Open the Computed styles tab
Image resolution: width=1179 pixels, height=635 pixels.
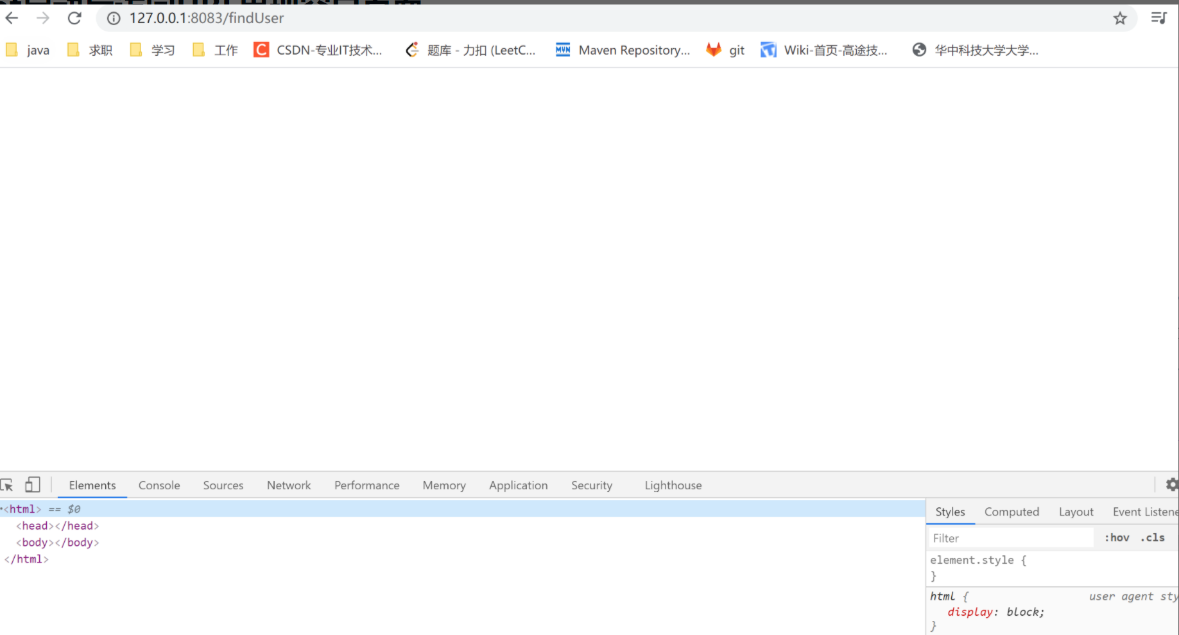(1011, 511)
